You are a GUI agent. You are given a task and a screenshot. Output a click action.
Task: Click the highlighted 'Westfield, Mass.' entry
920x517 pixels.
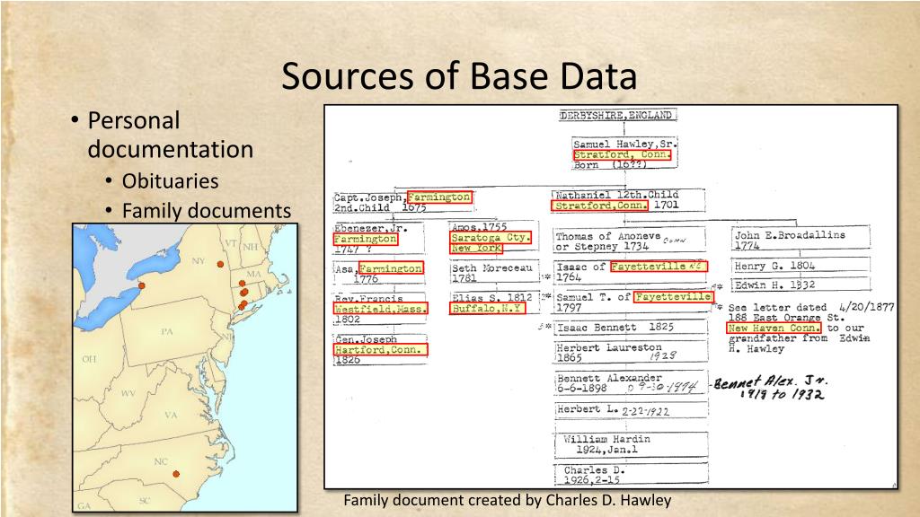[x=380, y=309]
